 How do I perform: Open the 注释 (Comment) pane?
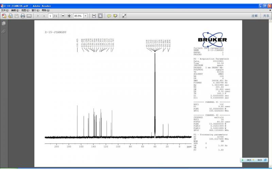click(255, 16)
